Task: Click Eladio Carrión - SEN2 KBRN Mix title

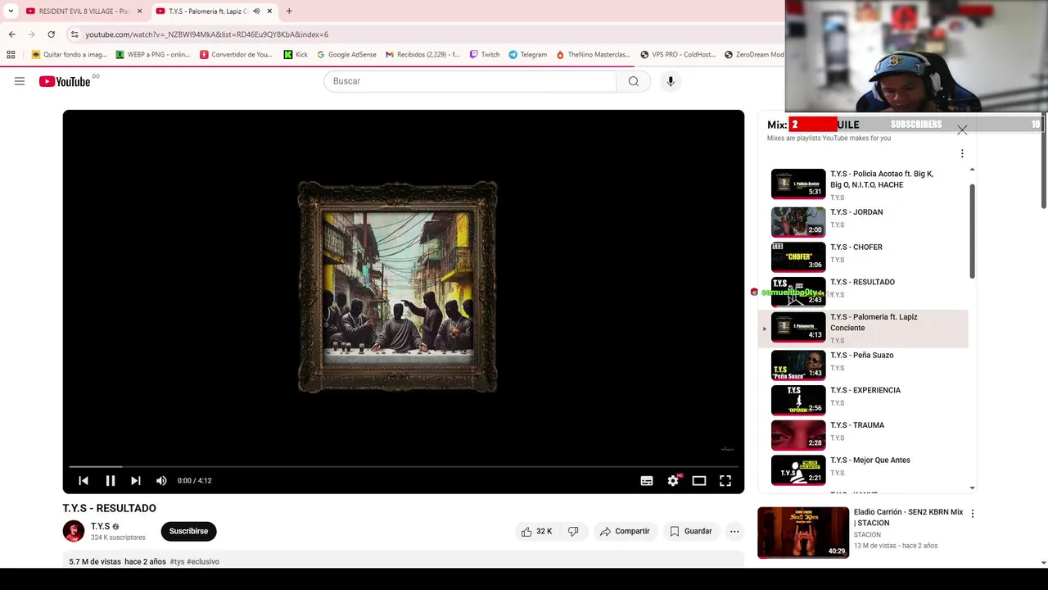Action: point(908,517)
